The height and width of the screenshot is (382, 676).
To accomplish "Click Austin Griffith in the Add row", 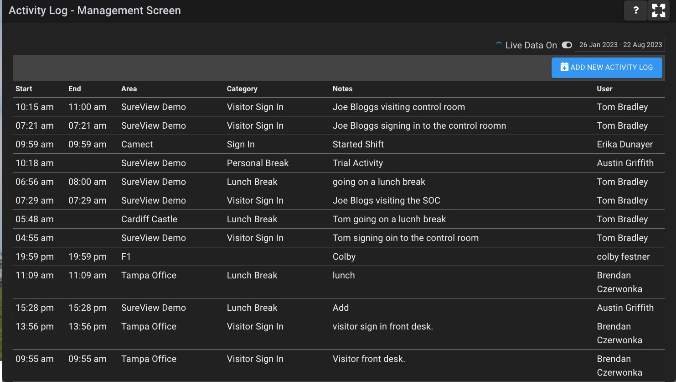I will point(625,308).
